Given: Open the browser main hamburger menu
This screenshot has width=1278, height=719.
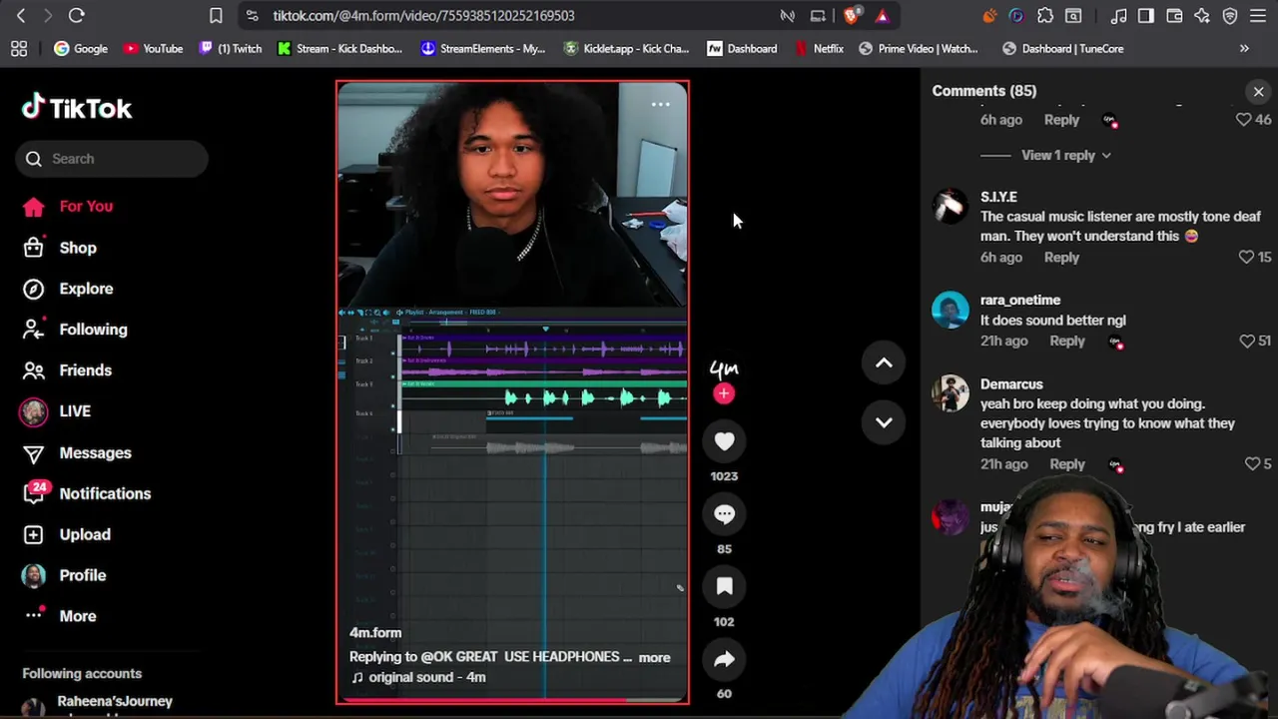Looking at the screenshot, I should point(1258,15).
